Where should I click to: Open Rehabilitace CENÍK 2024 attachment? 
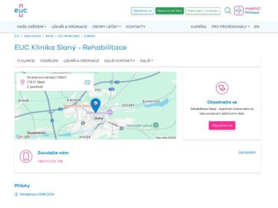37,194
